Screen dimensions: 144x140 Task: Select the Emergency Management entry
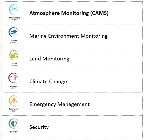[60, 104]
